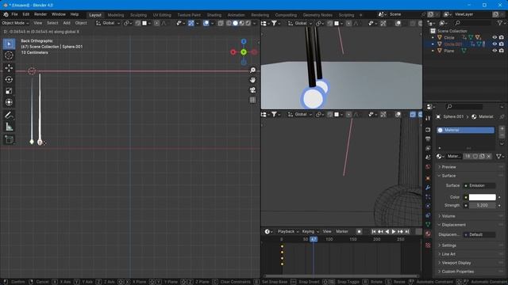
Task: Click the viewport zoom magnifier icon
Action: [x=252, y=70]
